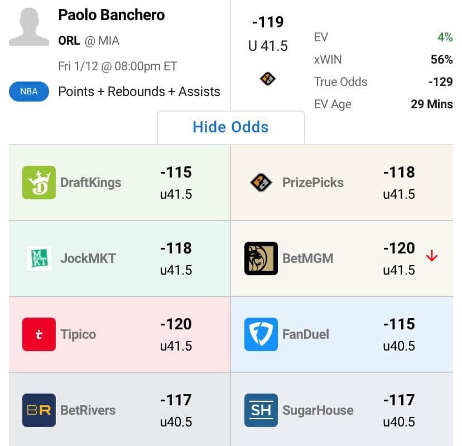Click the DraftKings crown logo icon
This screenshot has width=462, height=446.
pos(39,183)
